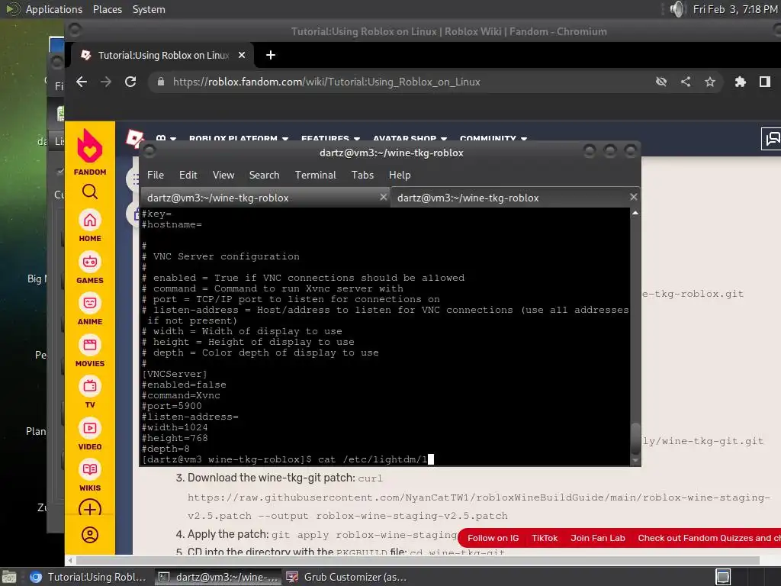Bookmark this page with star icon
This screenshot has width=781, height=586.
point(710,82)
